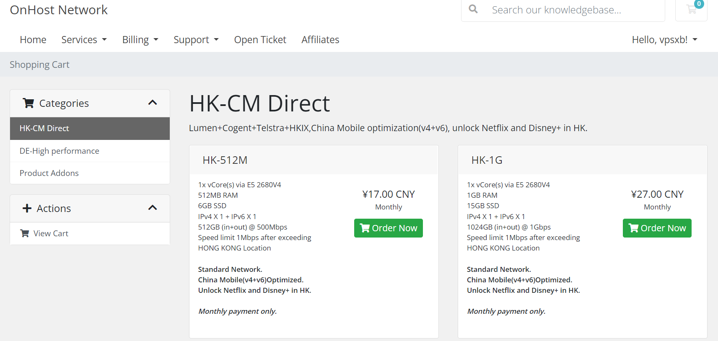Screen dimensions: 718x341
Task: Select the HK-CM Direct category
Action: coord(90,129)
